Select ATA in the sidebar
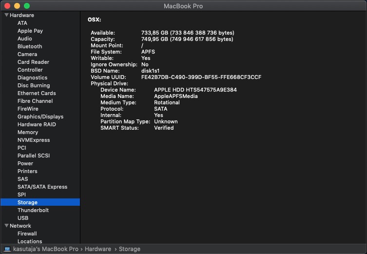Viewport: 367px width, 254px height. click(x=22, y=23)
